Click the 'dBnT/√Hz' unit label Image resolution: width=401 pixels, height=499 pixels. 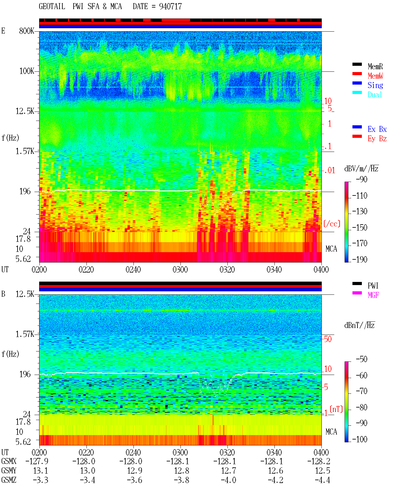[x=360, y=325]
